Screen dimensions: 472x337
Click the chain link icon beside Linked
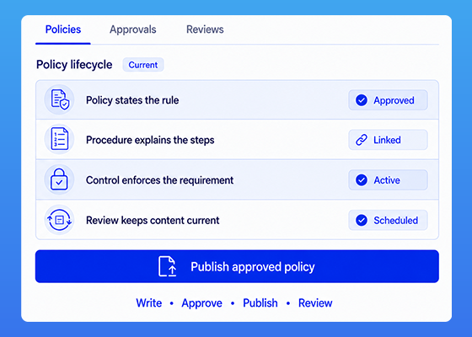point(362,140)
